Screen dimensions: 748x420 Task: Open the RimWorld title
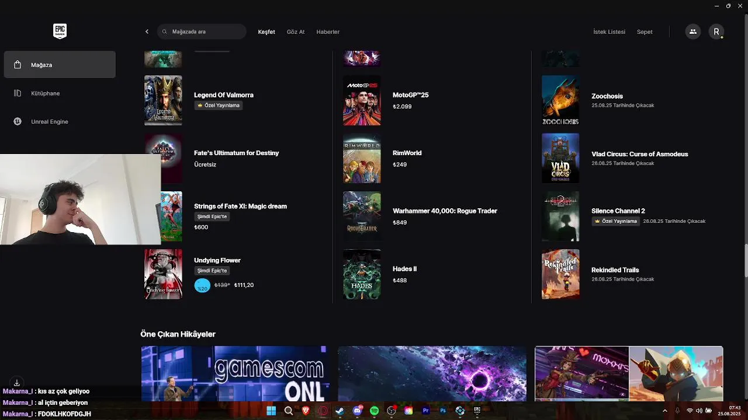click(407, 153)
